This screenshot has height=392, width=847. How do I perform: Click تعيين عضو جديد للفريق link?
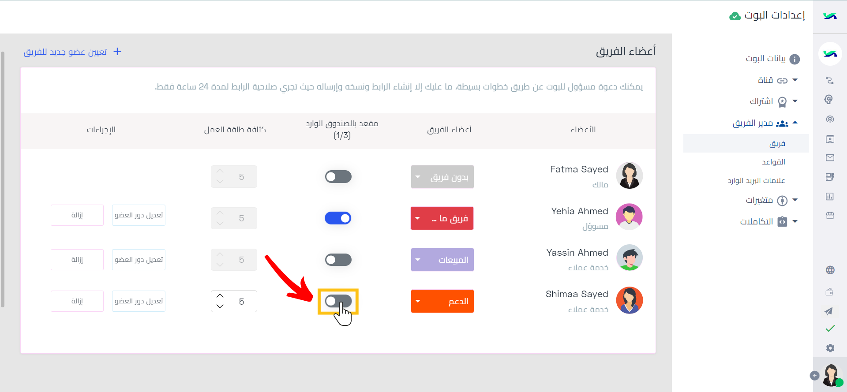73,52
